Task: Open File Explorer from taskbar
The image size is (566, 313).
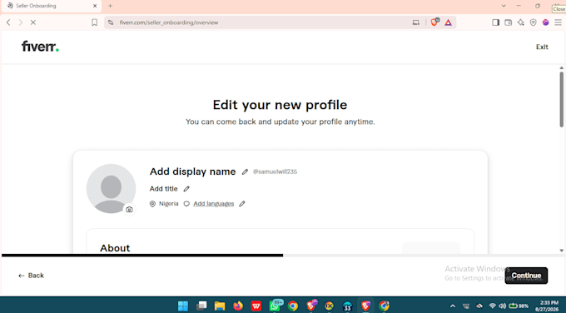Action: pyautogui.click(x=220, y=306)
